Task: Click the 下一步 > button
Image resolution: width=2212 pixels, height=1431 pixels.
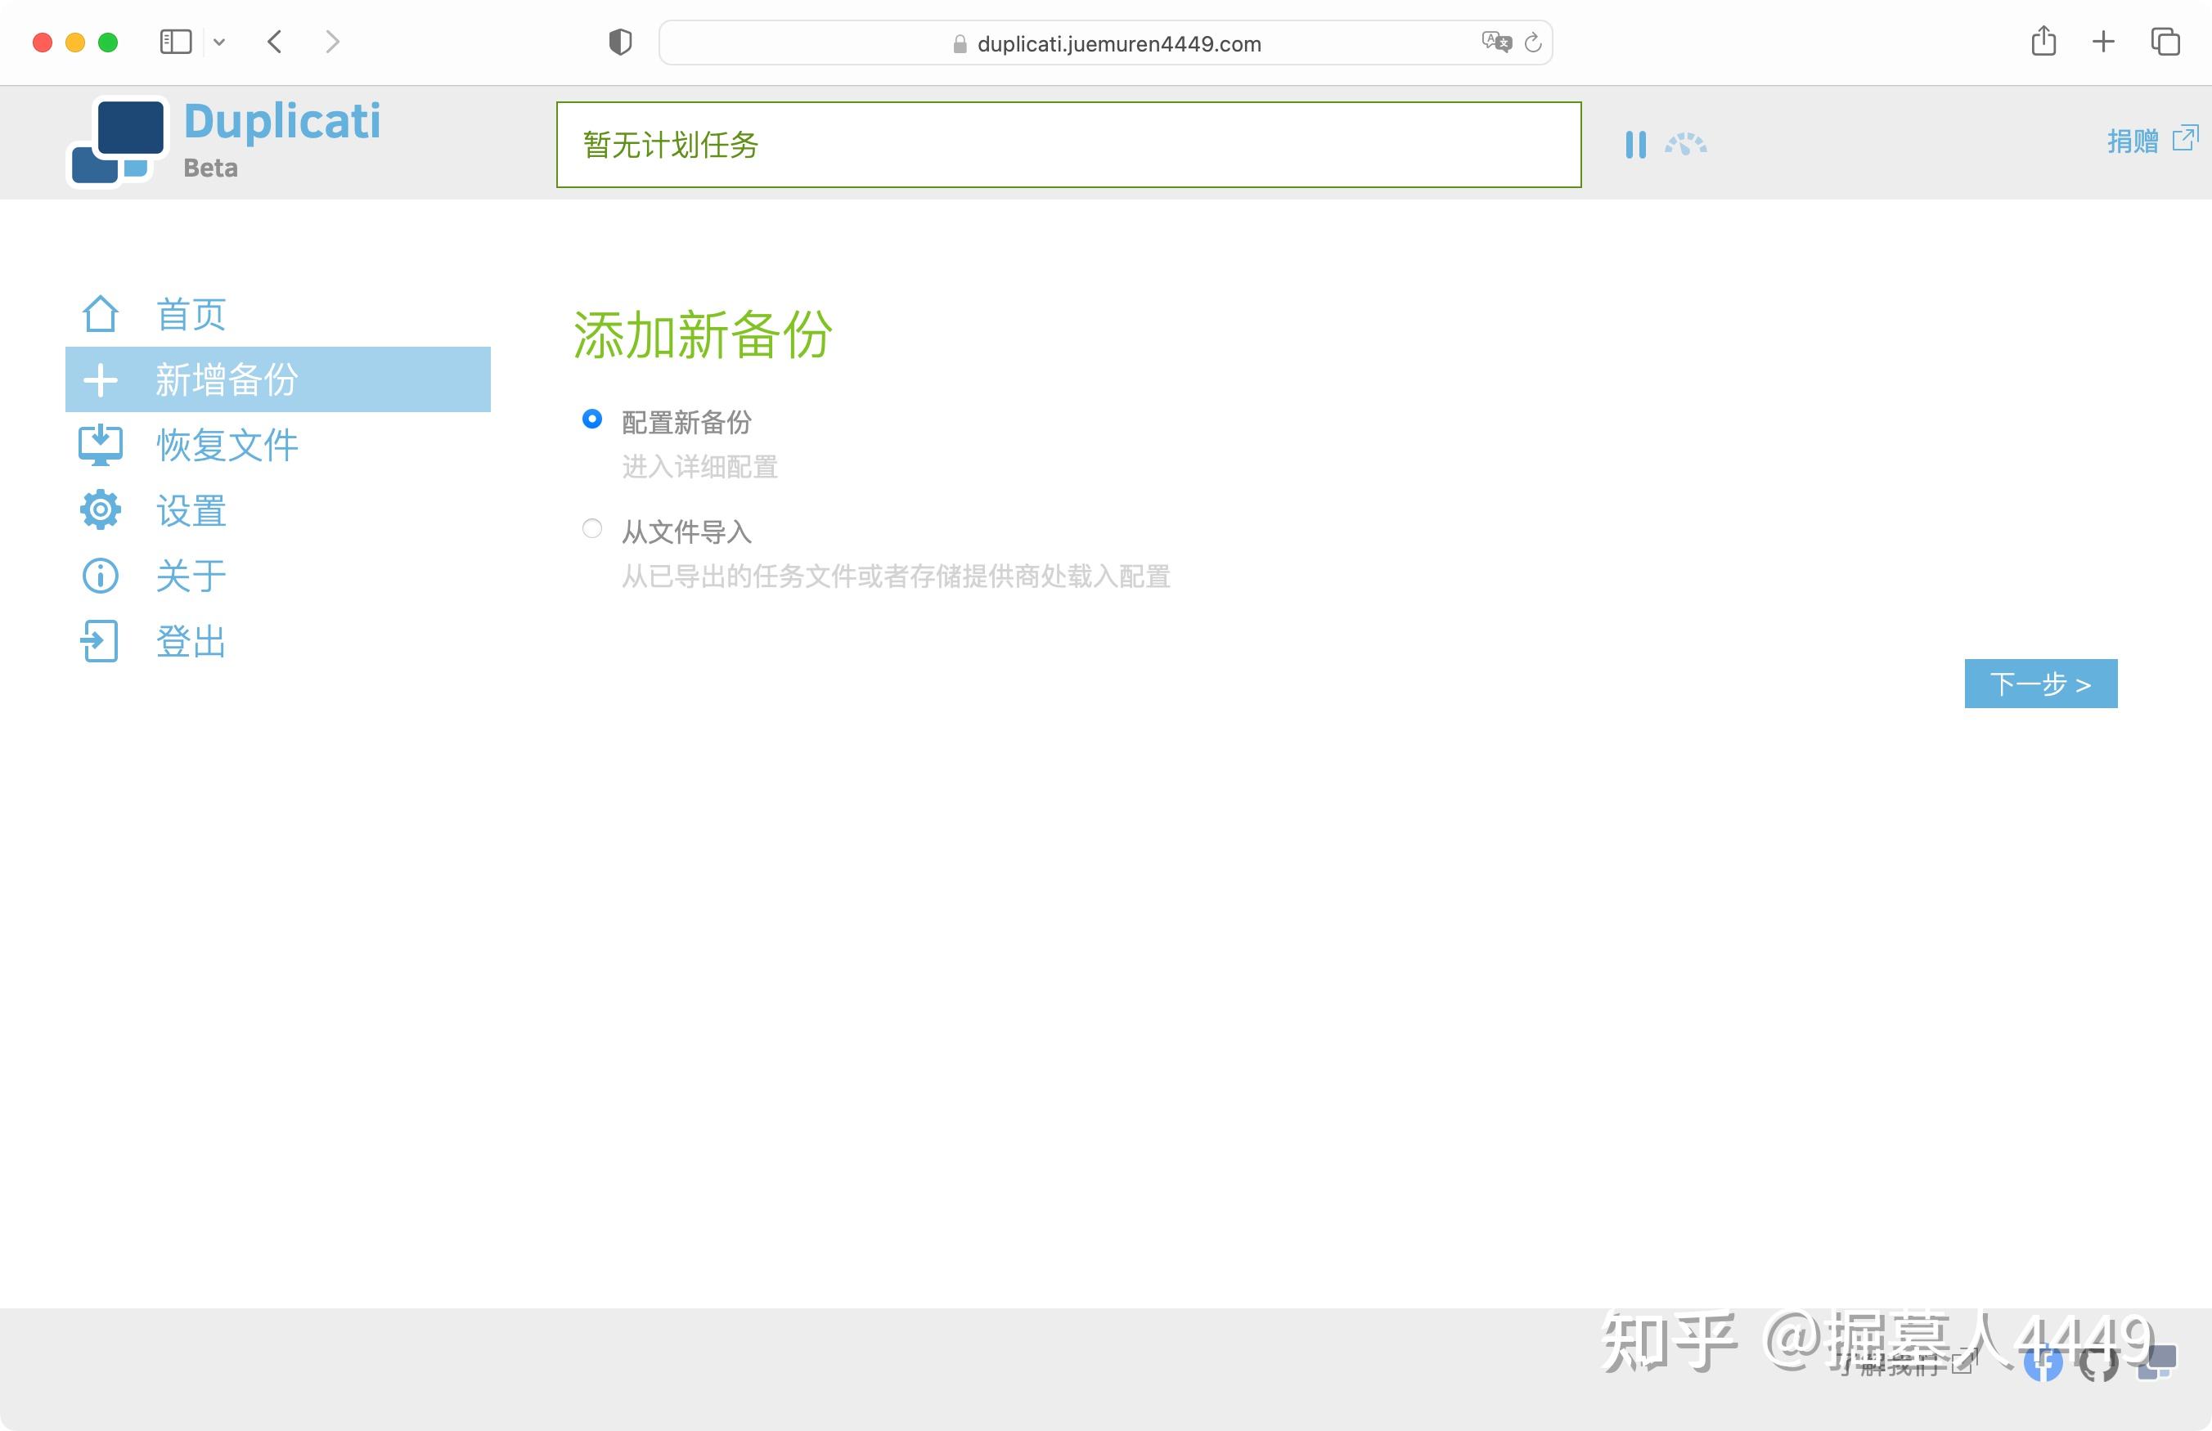Action: click(x=2040, y=684)
